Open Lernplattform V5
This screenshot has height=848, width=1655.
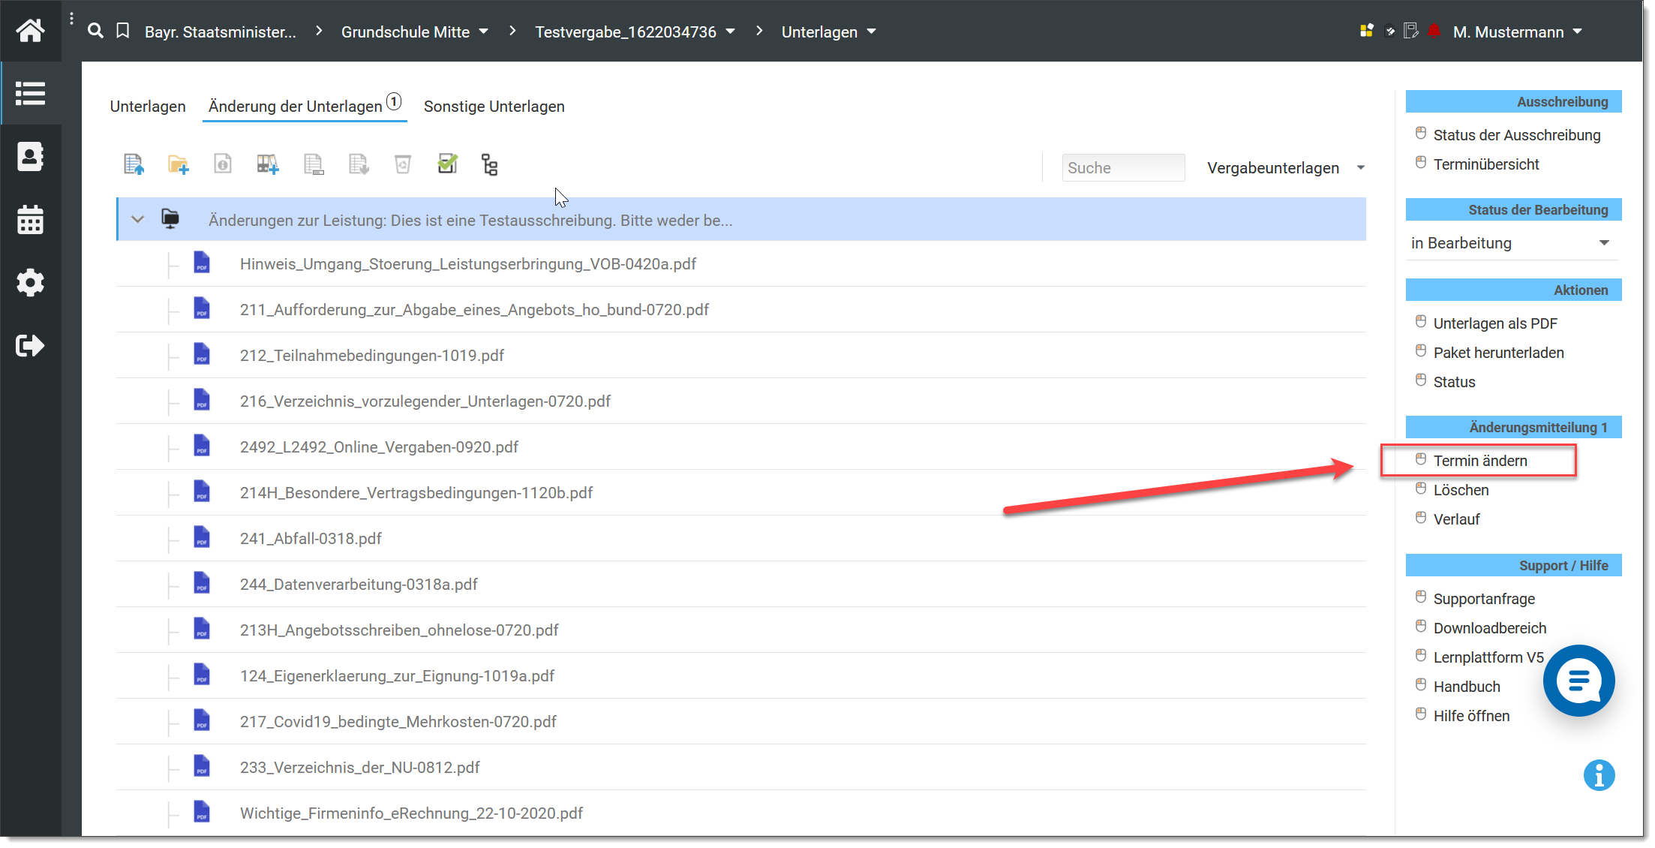pos(1488,657)
